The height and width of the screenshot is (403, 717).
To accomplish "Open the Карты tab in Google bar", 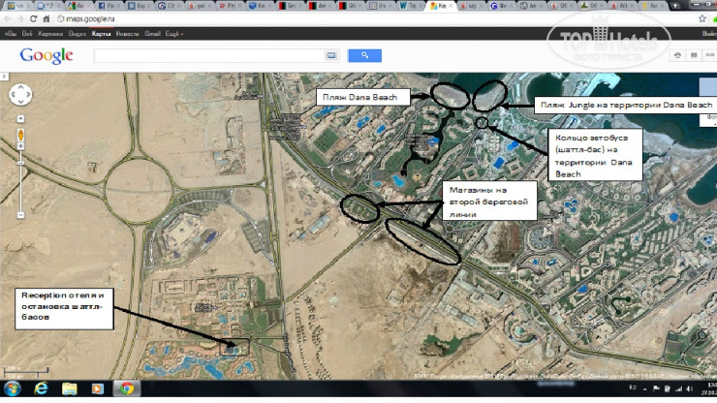I will coord(101,33).
